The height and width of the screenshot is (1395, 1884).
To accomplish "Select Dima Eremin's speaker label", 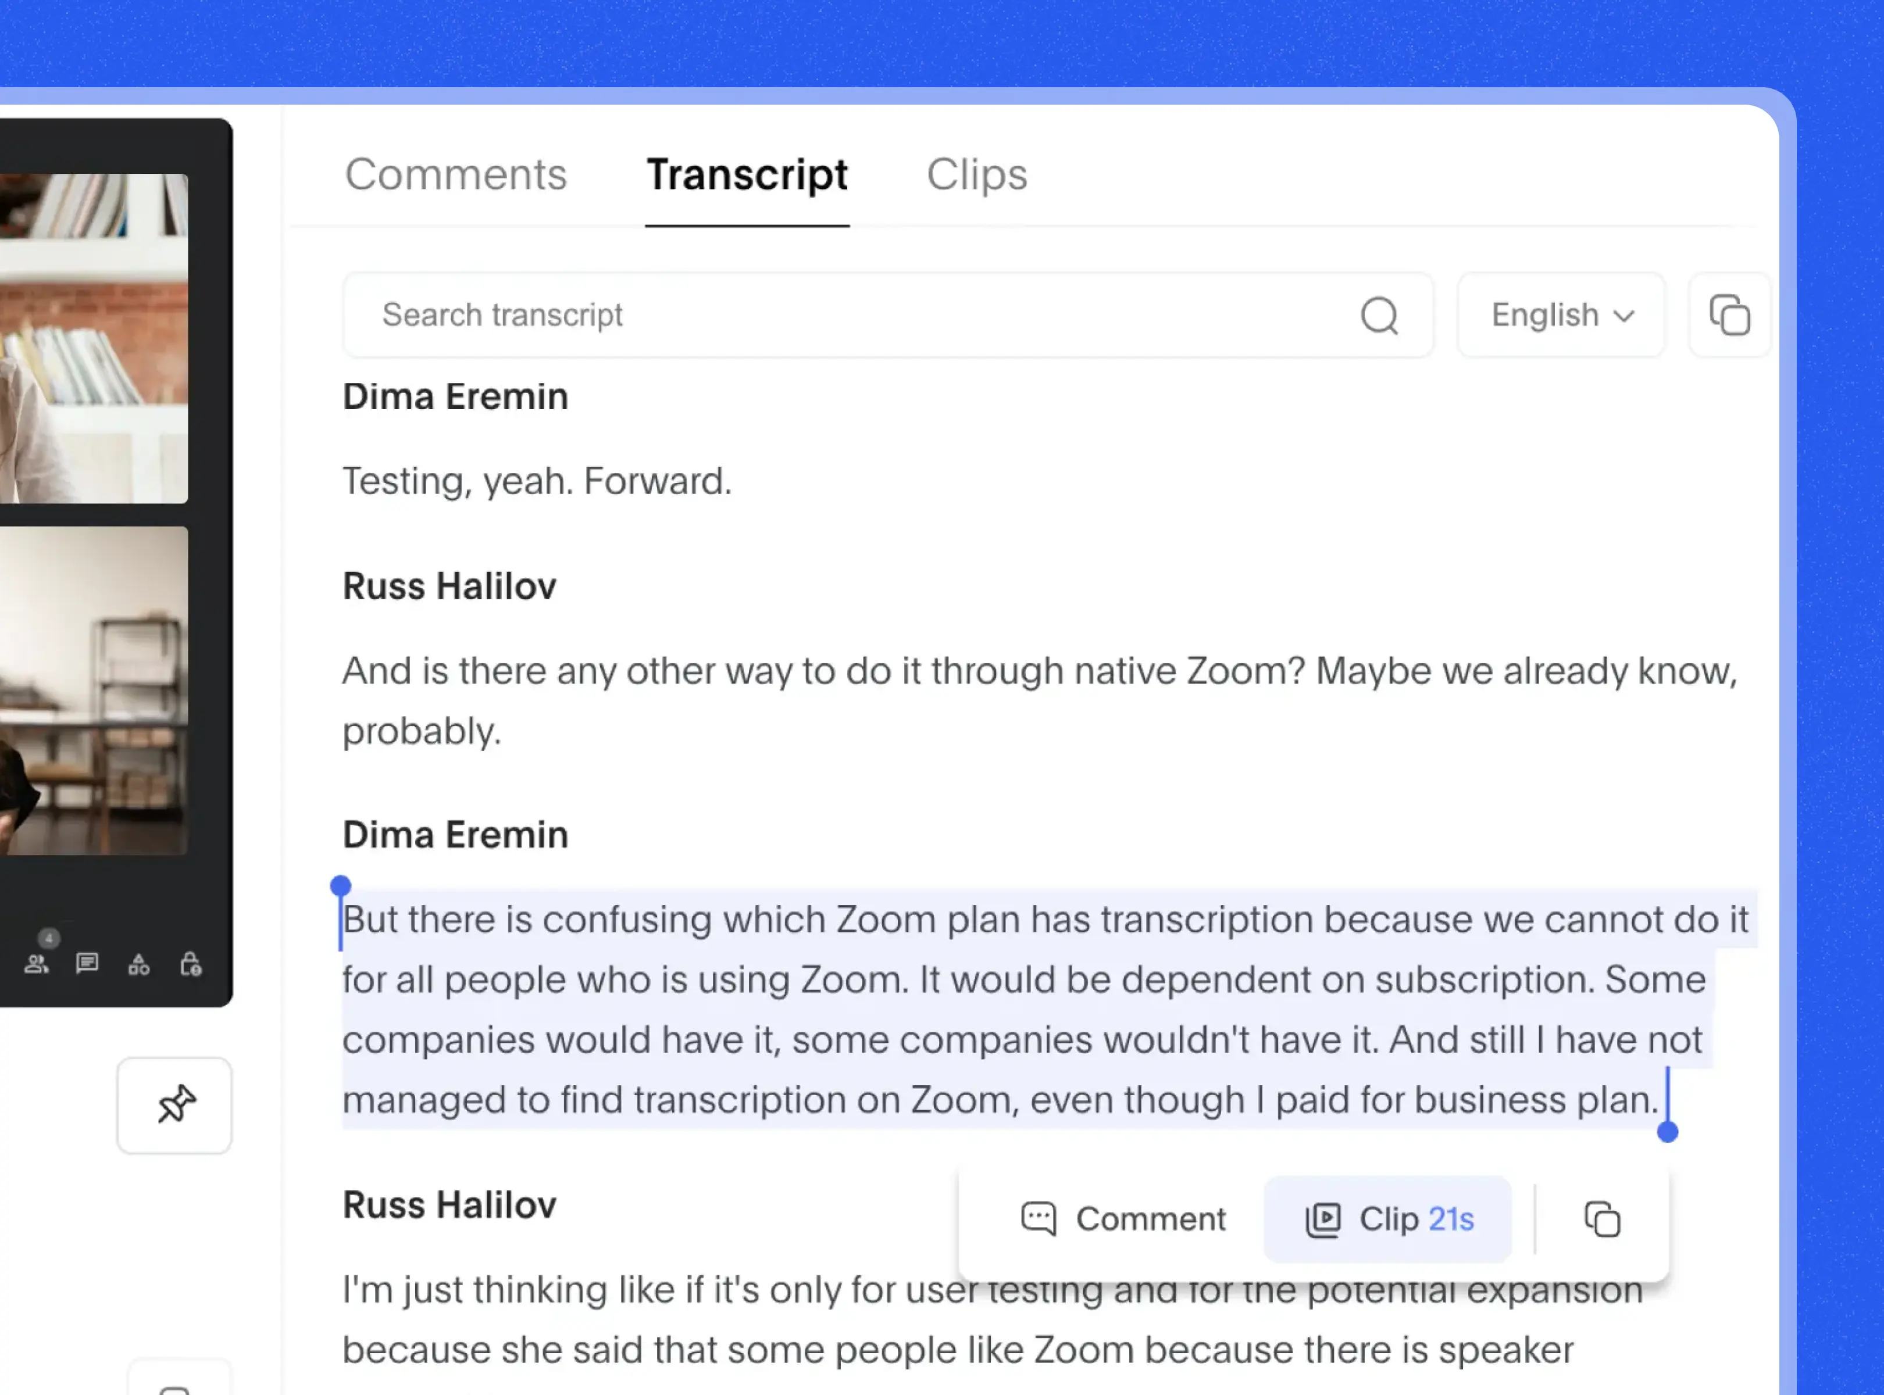I will pyautogui.click(x=455, y=834).
